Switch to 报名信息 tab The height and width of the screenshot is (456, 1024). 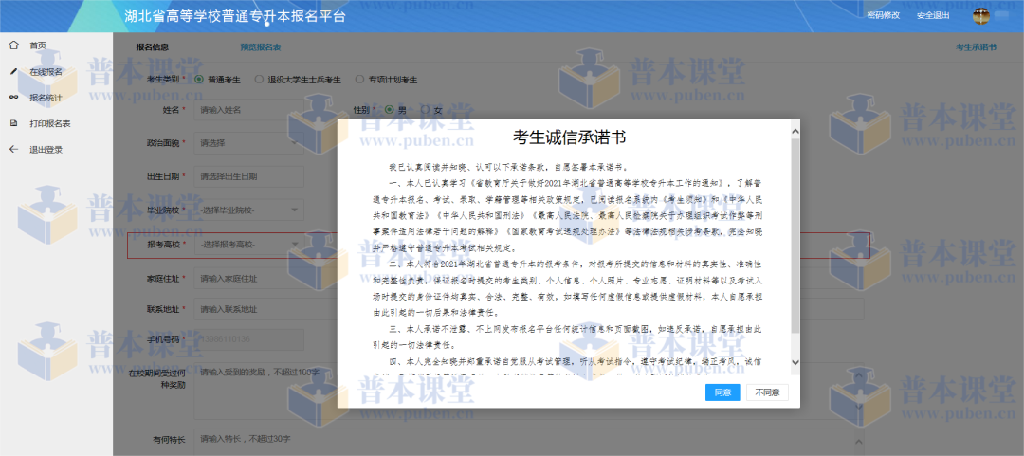(x=152, y=47)
